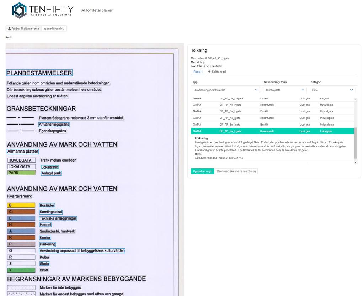Screen dimensions: 364x296
Task: Select the Samlingslokal label
Action: [51, 212]
